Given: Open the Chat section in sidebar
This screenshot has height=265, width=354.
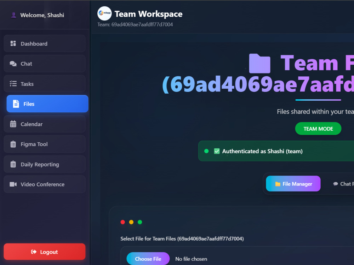Looking at the screenshot, I should coord(45,64).
